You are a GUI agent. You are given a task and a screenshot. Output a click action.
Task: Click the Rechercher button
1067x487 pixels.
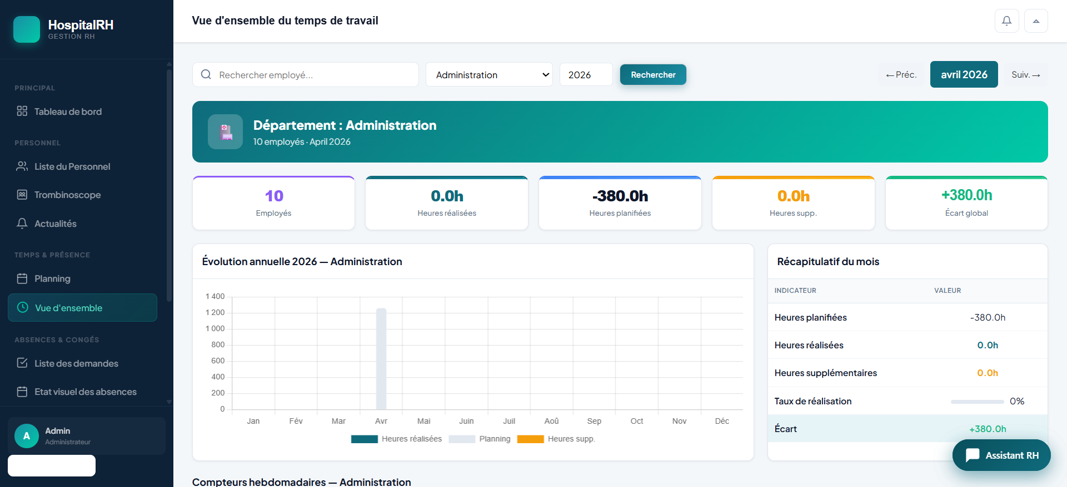click(x=653, y=75)
